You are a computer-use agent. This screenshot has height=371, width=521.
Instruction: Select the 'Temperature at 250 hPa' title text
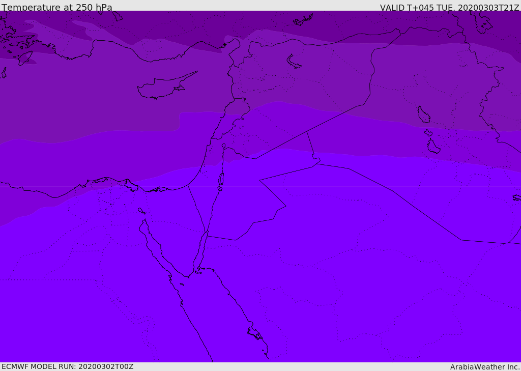tap(57, 7)
